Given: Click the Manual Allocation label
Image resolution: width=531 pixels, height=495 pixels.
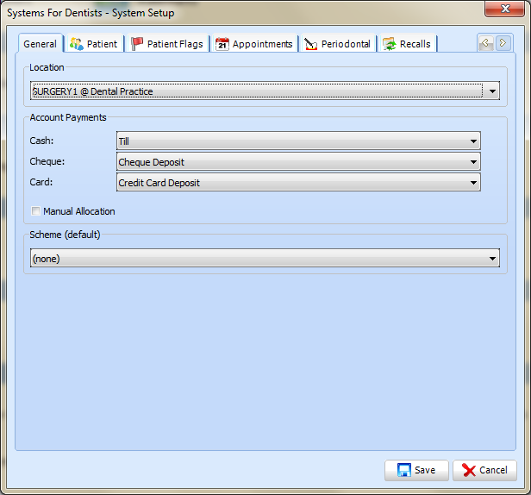Looking at the screenshot, I should (x=79, y=211).
